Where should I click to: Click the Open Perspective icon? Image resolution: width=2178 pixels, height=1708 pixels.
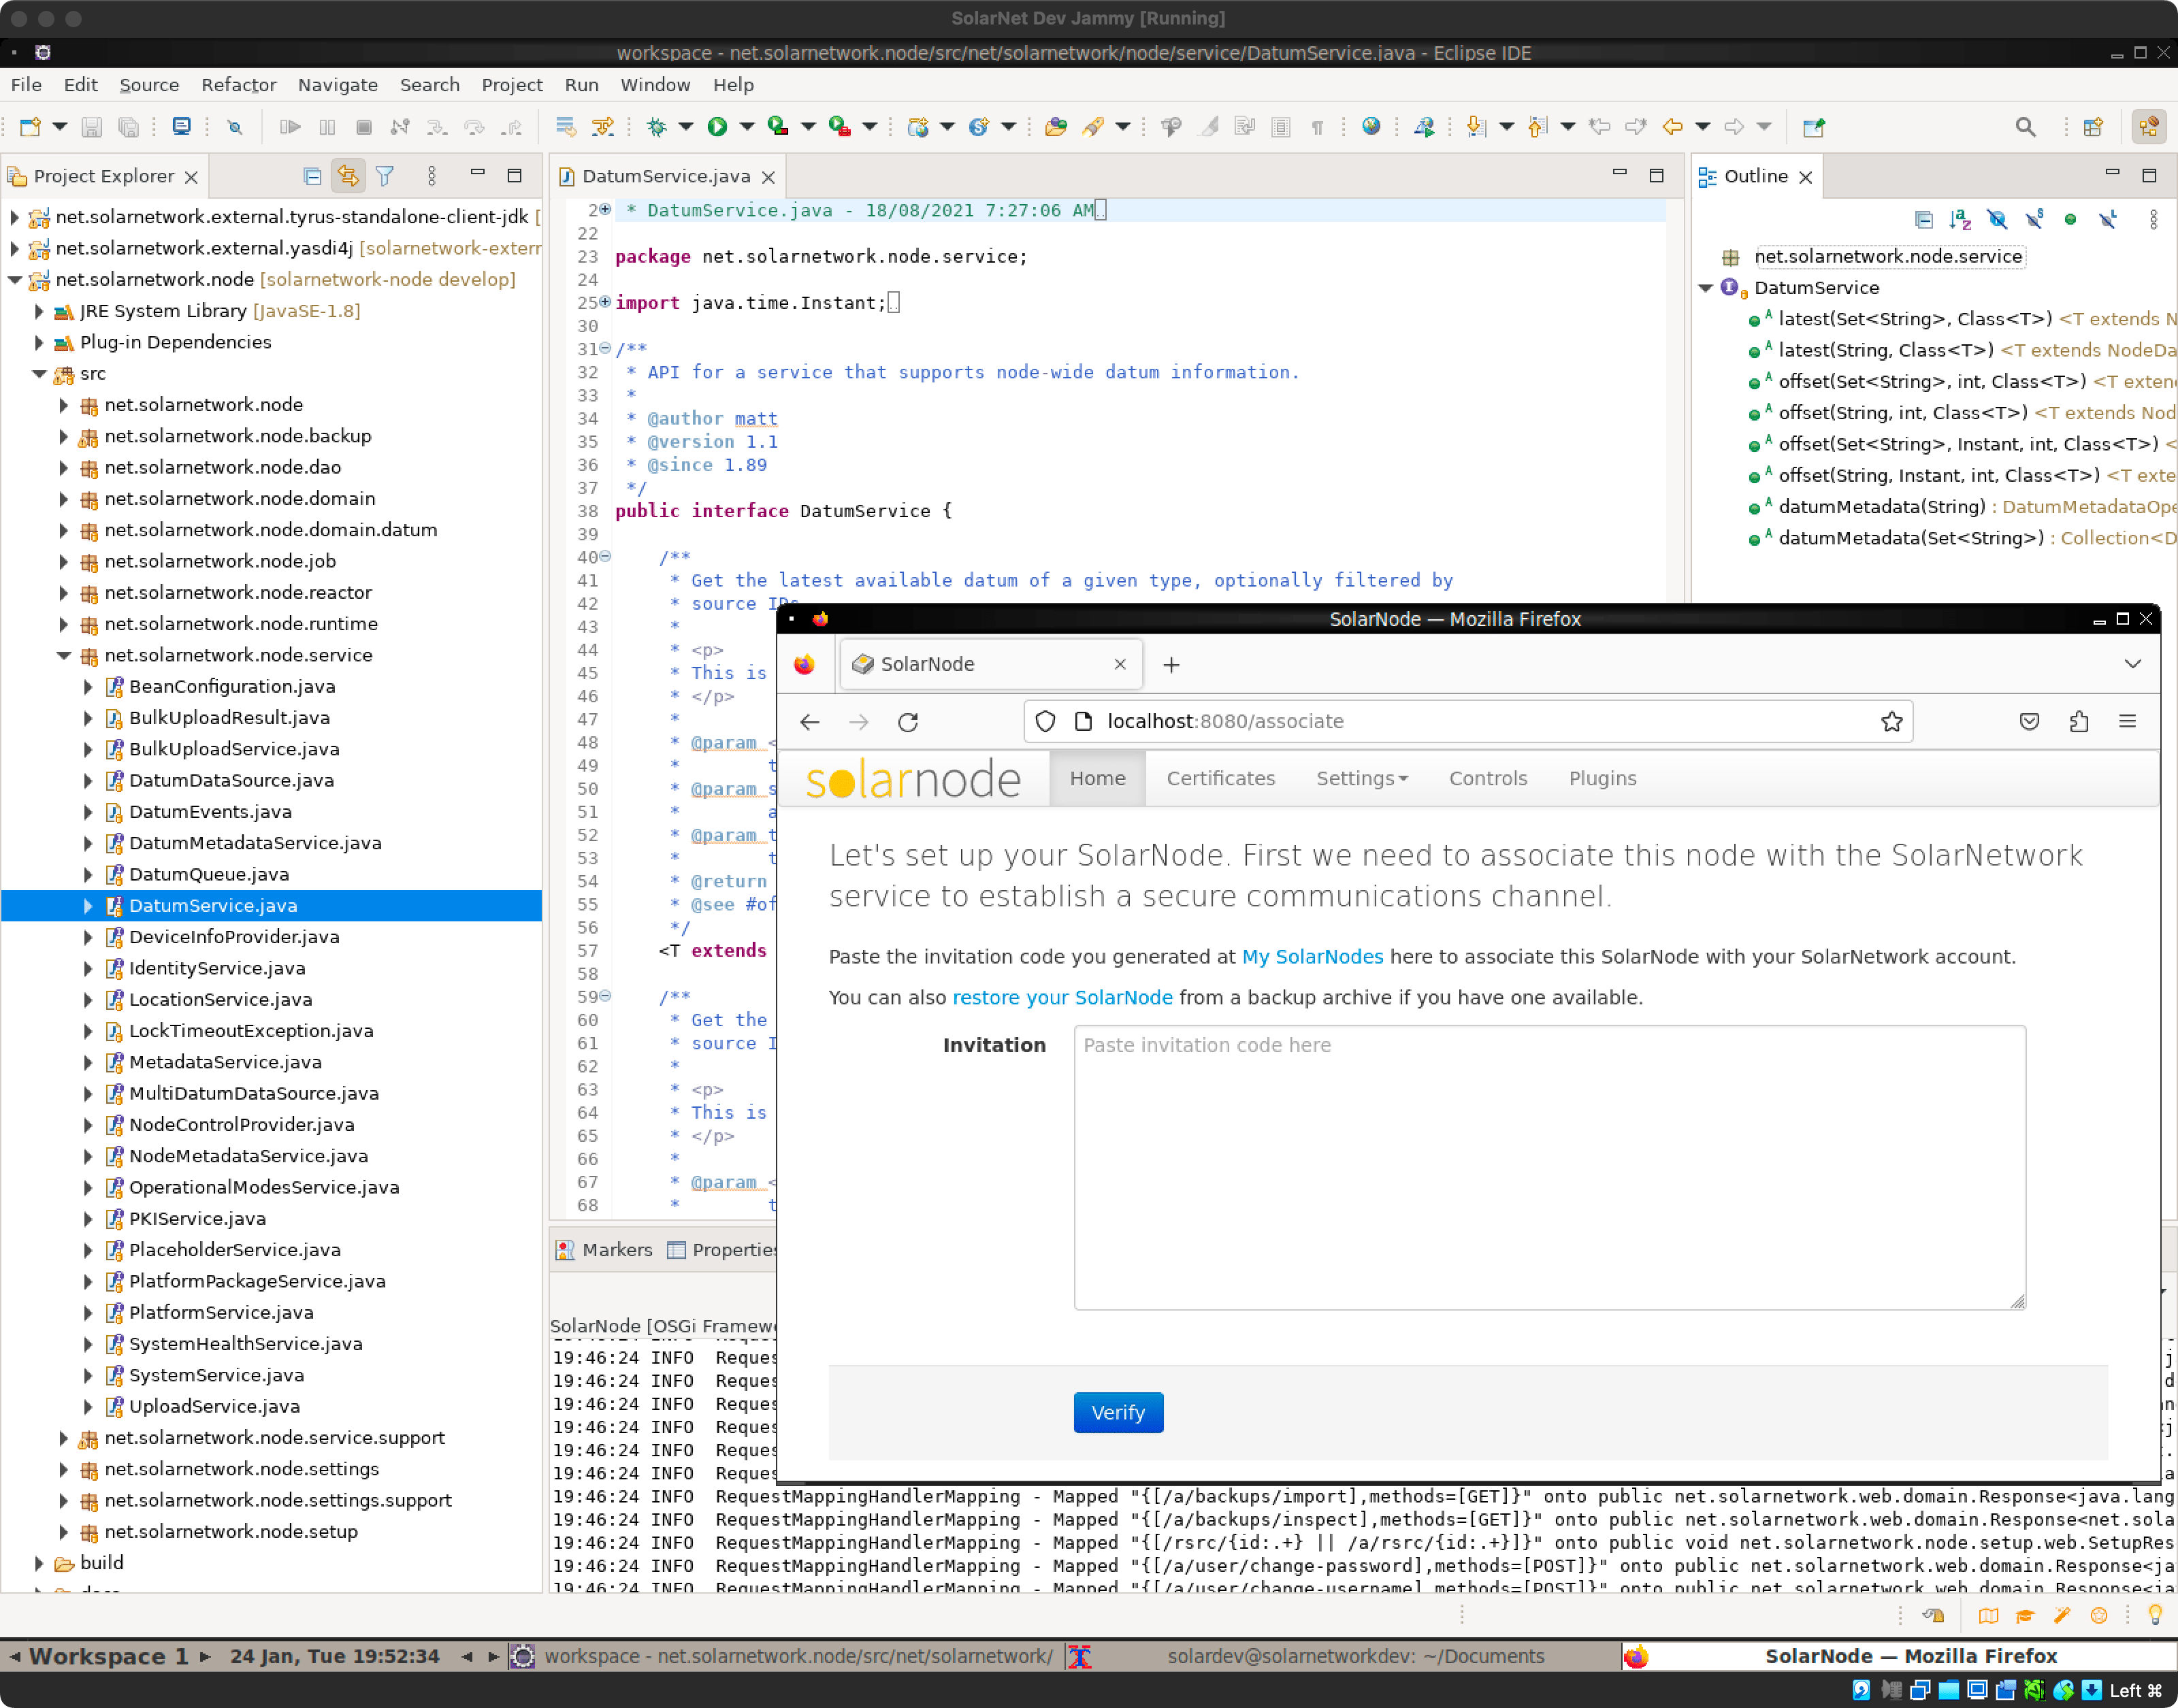[x=2093, y=127]
